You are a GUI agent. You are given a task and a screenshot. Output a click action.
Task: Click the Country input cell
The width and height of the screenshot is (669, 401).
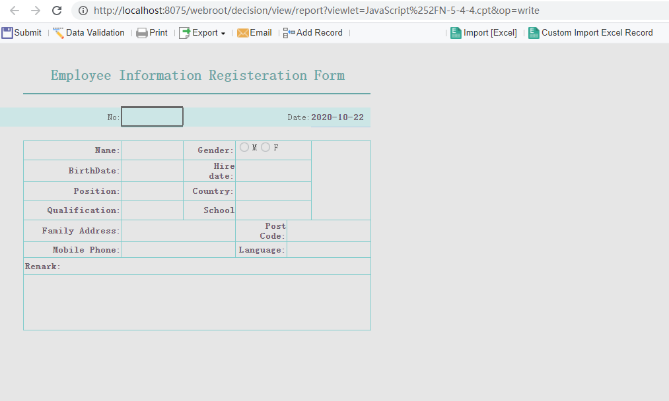point(273,191)
